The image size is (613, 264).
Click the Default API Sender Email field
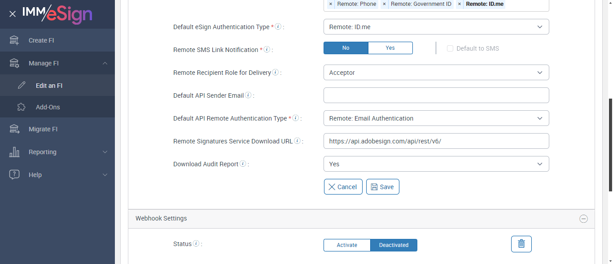(x=436, y=95)
